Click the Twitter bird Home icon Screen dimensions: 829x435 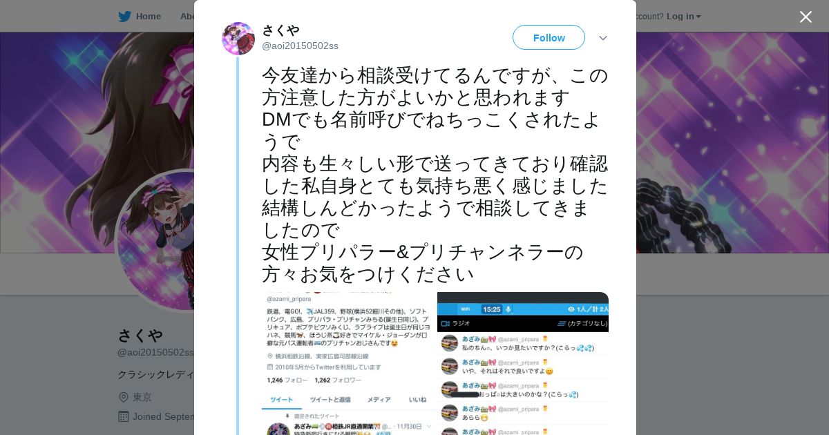(124, 17)
